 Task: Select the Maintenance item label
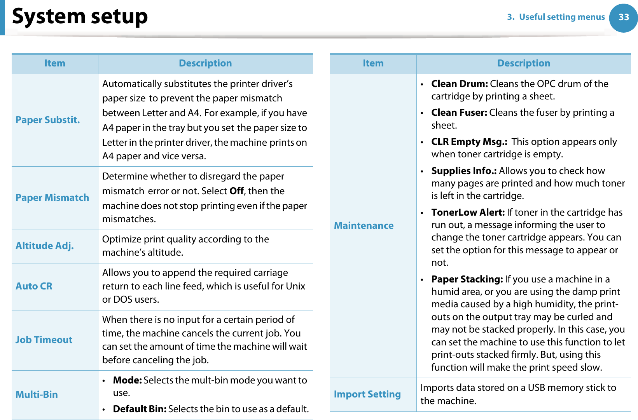364,226
